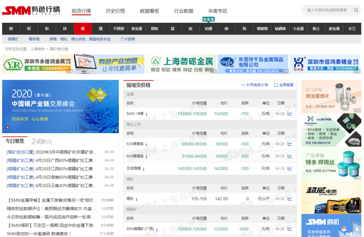Open 4月28日云南40%锡精矿加工费 news
The image size is (364, 237).
click(51, 186)
